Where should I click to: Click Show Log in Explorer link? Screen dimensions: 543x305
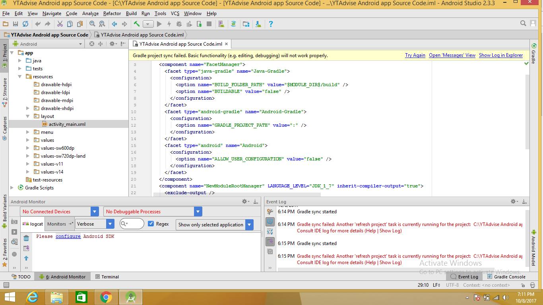point(501,56)
